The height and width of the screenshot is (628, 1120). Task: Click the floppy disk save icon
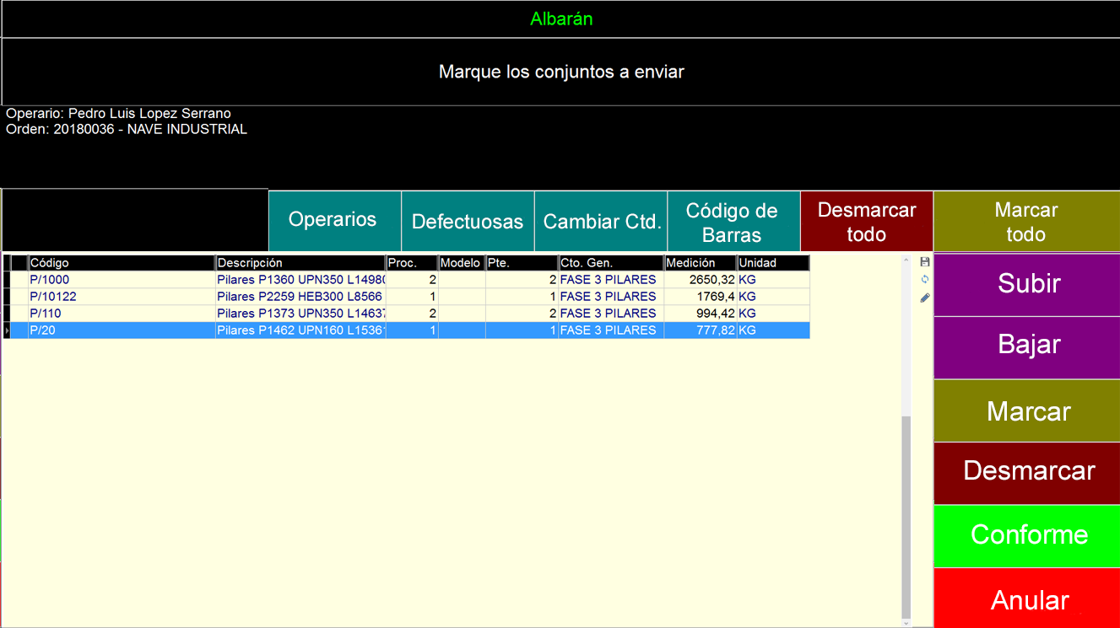(925, 262)
